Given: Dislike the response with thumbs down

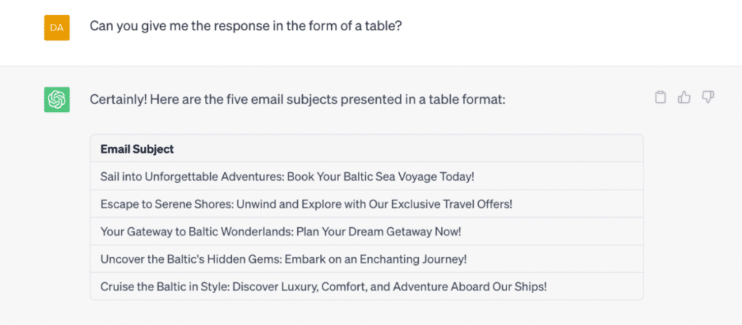Looking at the screenshot, I should (x=708, y=97).
